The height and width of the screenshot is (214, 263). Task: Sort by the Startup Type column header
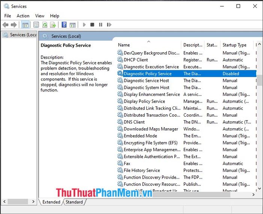click(236, 45)
